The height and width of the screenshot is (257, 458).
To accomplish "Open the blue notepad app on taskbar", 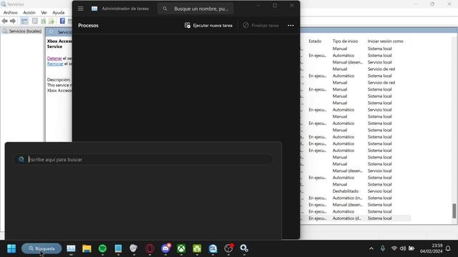I will click(118, 248).
